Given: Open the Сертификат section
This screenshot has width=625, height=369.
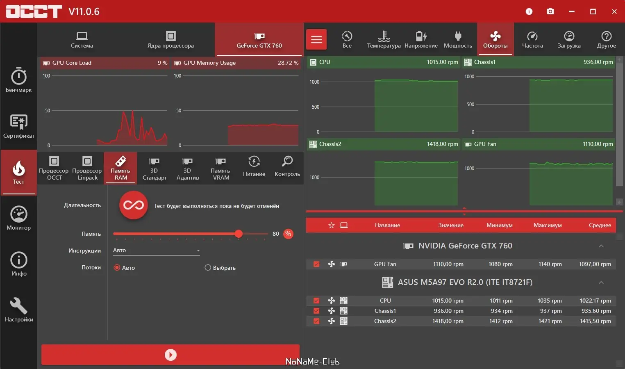Looking at the screenshot, I should [x=18, y=126].
